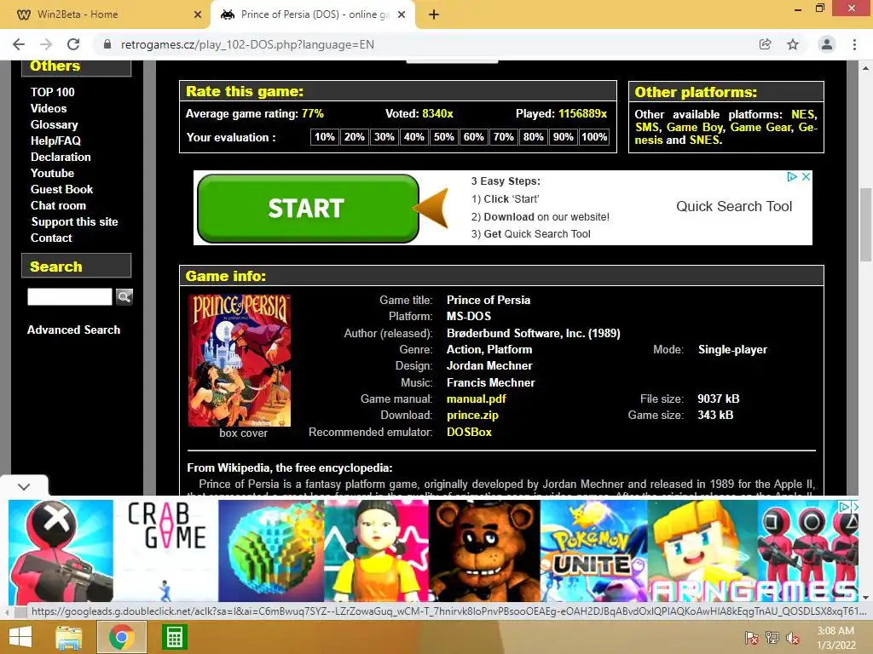Open the Glossary link

[x=54, y=124]
